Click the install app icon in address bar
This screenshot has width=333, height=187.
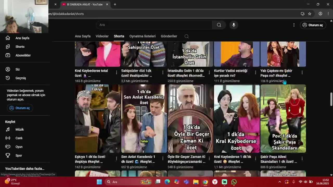click(x=303, y=14)
